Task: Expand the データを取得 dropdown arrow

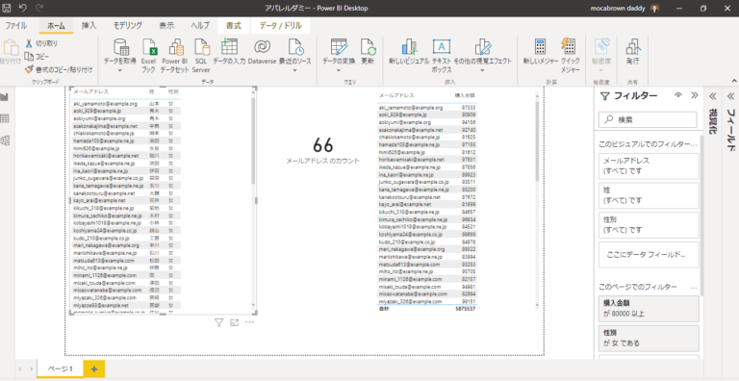Action: tap(119, 70)
